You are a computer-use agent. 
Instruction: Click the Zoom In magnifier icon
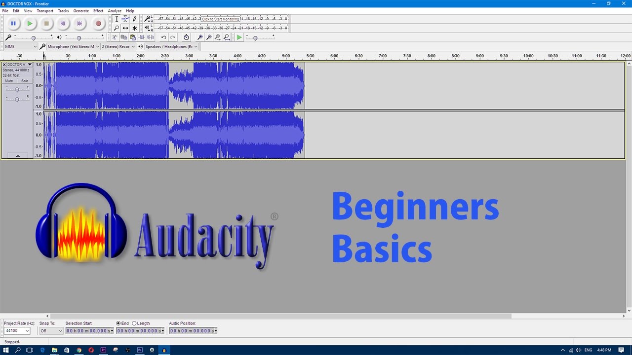pos(199,37)
